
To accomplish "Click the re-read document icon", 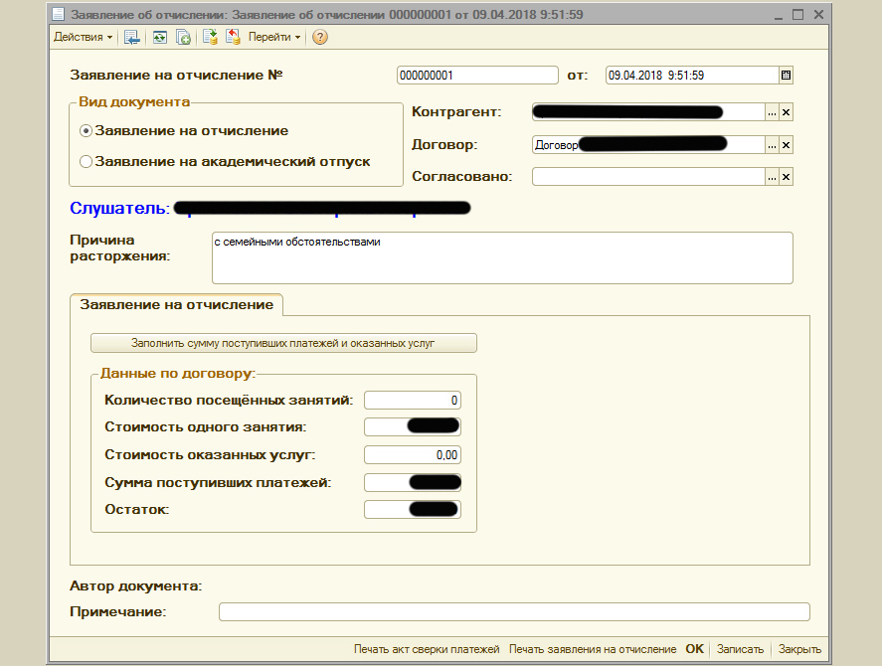I will [159, 37].
